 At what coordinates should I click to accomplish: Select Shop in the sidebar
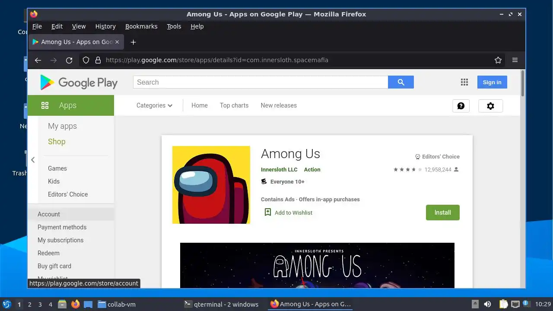(x=57, y=142)
